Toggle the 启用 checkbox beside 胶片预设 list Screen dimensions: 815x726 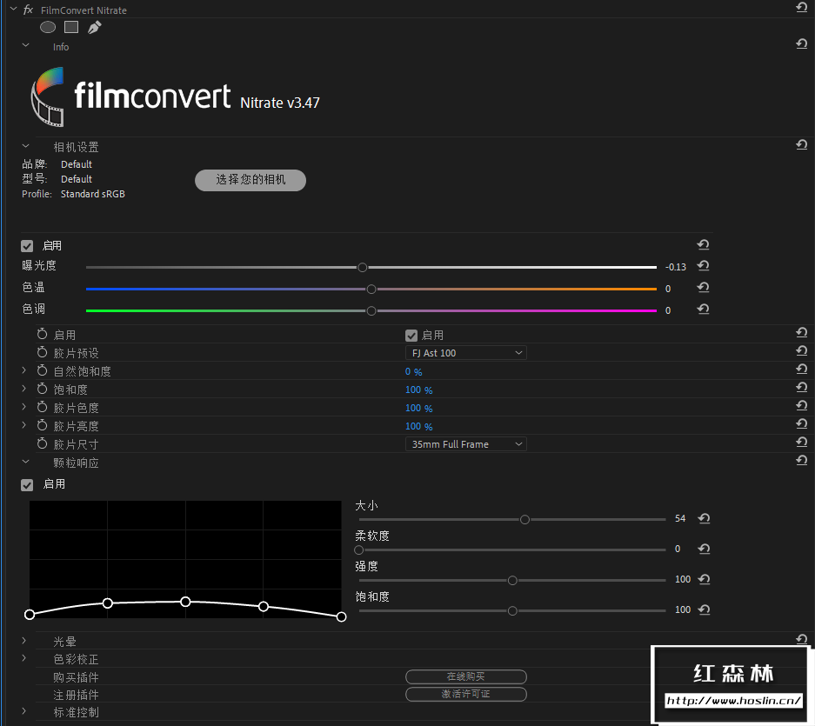coord(411,336)
